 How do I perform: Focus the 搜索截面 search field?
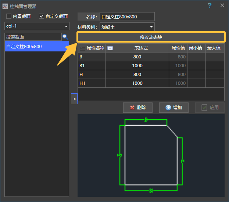point(33,37)
